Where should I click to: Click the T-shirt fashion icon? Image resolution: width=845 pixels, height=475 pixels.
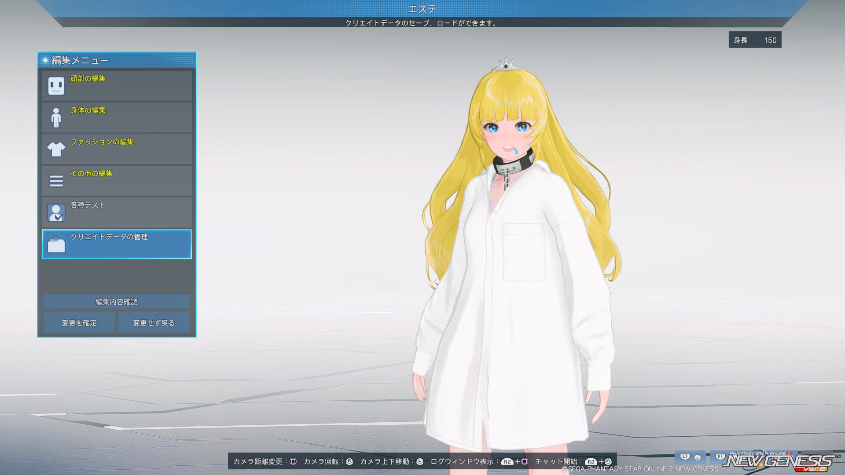(x=56, y=149)
